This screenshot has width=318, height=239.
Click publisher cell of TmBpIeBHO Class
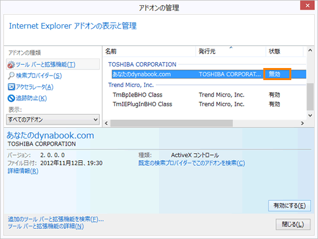coord(221,95)
